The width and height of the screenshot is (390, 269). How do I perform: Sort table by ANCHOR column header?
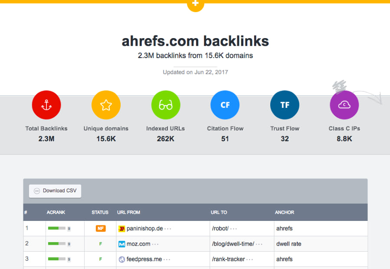(x=285, y=212)
